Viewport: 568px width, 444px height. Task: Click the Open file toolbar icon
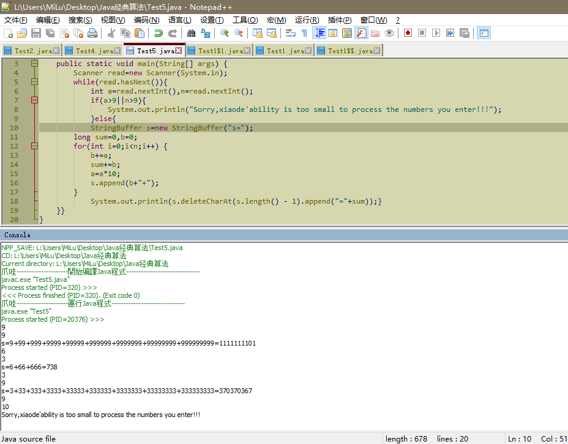click(x=22, y=33)
